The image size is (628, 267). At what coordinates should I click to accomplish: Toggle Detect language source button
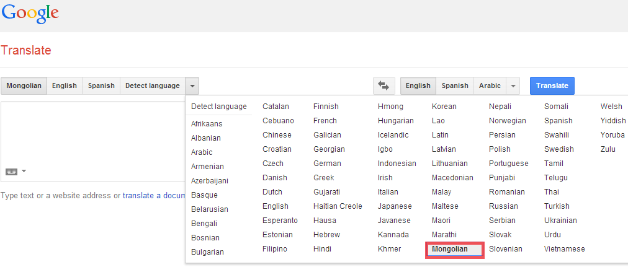coord(152,86)
